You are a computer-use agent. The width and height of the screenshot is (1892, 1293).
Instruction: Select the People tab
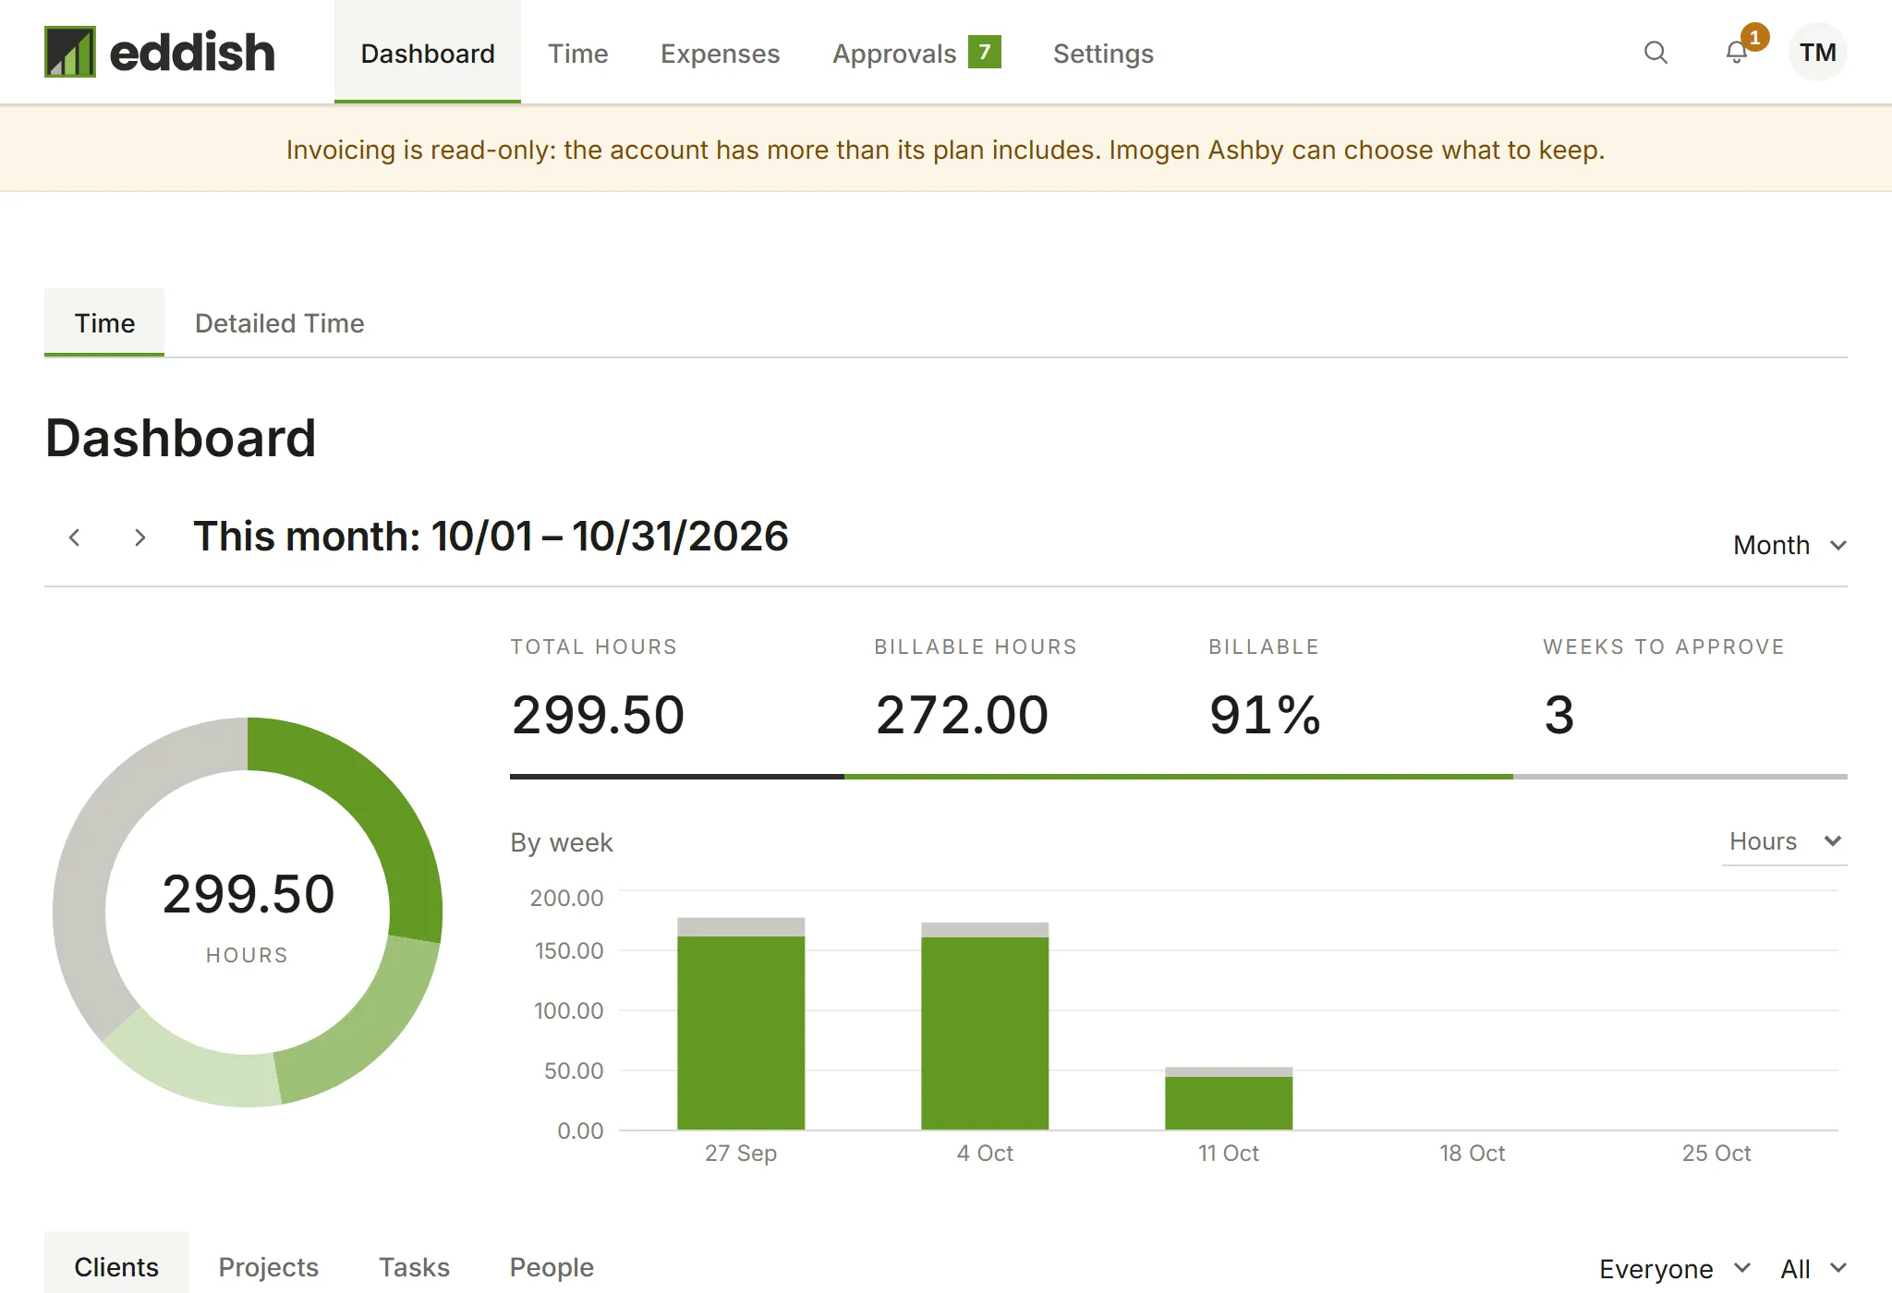point(552,1267)
